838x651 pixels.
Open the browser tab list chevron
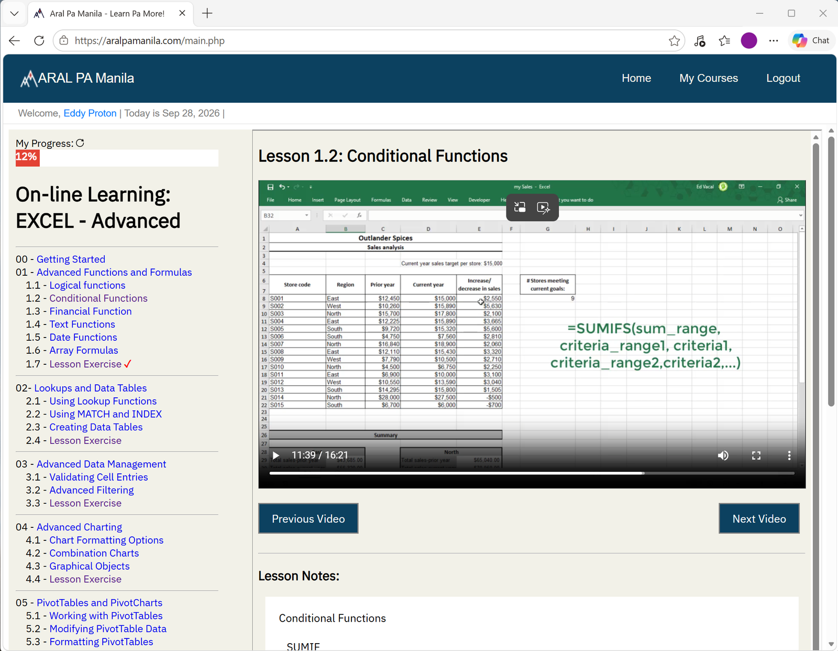coord(14,14)
